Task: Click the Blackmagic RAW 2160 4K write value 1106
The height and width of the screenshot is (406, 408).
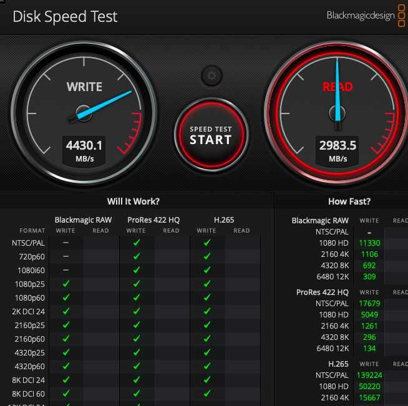Action: [x=369, y=254]
